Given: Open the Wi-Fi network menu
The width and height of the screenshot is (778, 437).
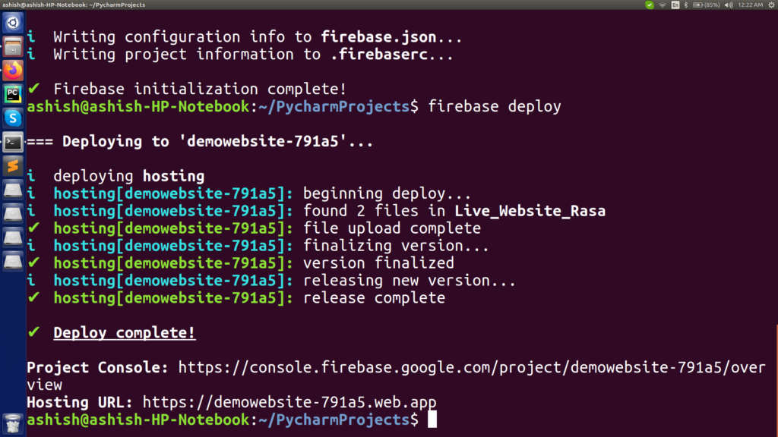Looking at the screenshot, I should (663, 5).
